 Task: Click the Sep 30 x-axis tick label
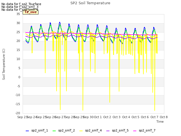[x=89, y=117]
